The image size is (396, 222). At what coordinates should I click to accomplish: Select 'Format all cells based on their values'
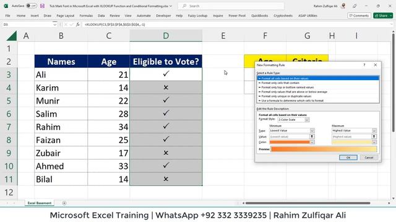[318, 78]
